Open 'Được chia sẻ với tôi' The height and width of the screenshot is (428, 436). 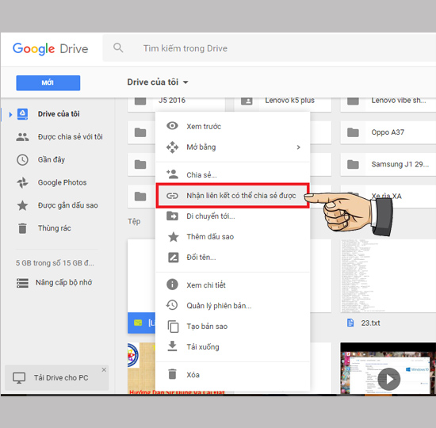point(70,137)
